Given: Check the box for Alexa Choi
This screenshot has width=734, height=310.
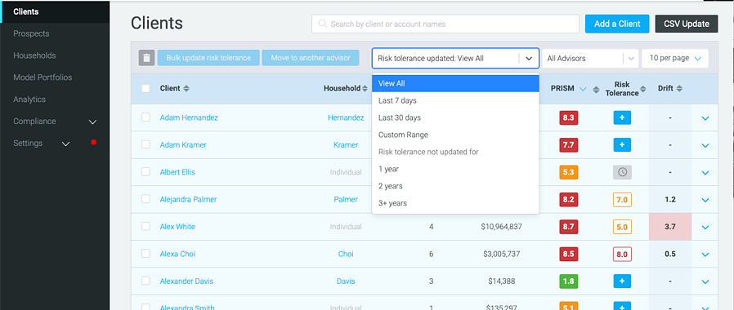Looking at the screenshot, I should 145,254.
